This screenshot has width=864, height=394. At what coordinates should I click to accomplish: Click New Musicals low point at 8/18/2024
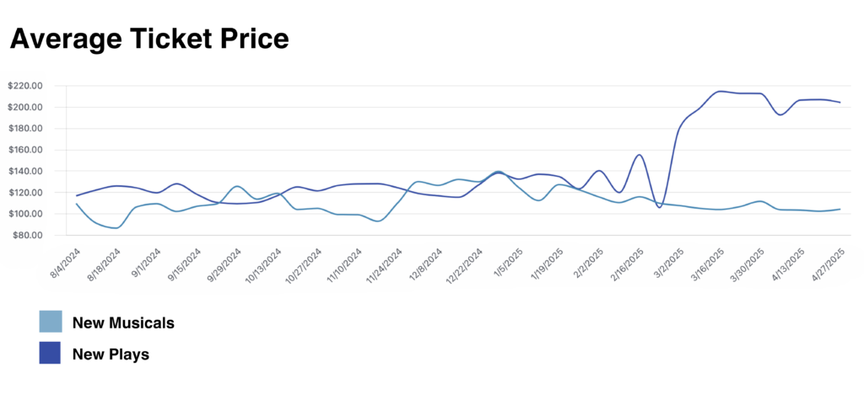pos(115,227)
